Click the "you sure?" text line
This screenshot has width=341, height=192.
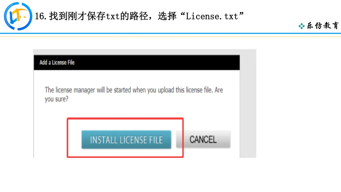[57, 99]
